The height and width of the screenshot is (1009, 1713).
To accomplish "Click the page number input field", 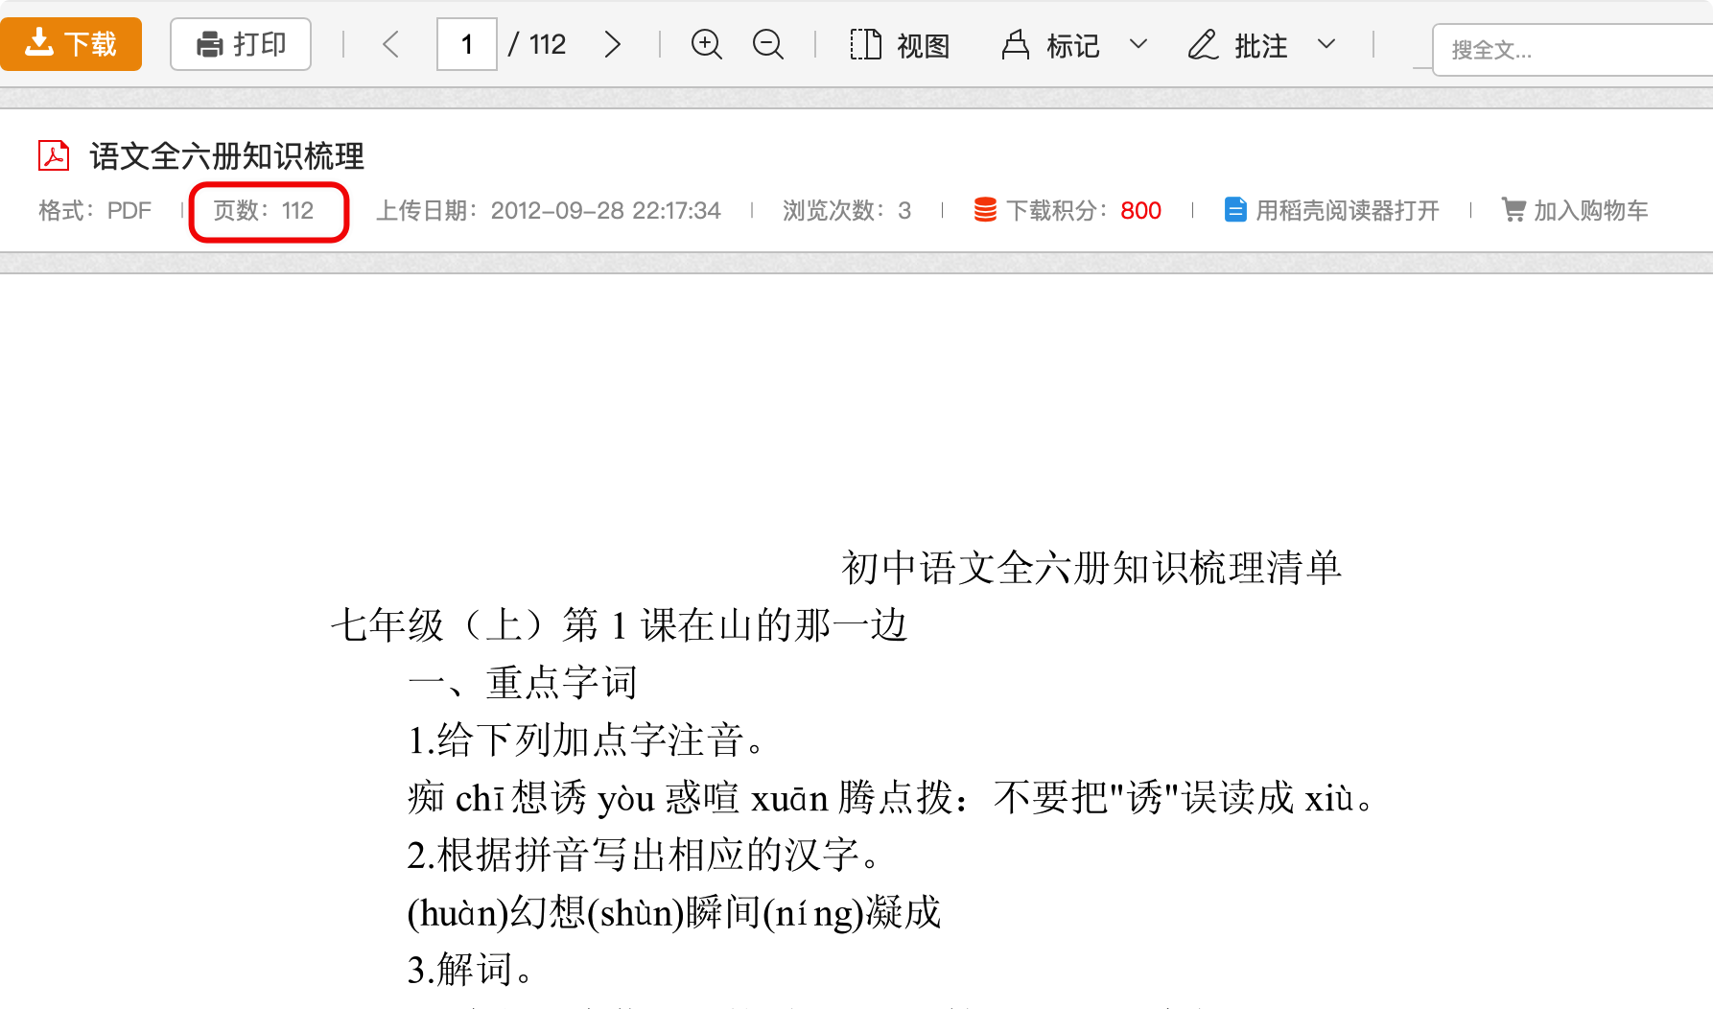I will point(467,44).
